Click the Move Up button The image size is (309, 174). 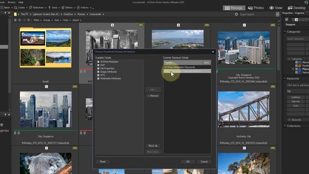point(153,146)
